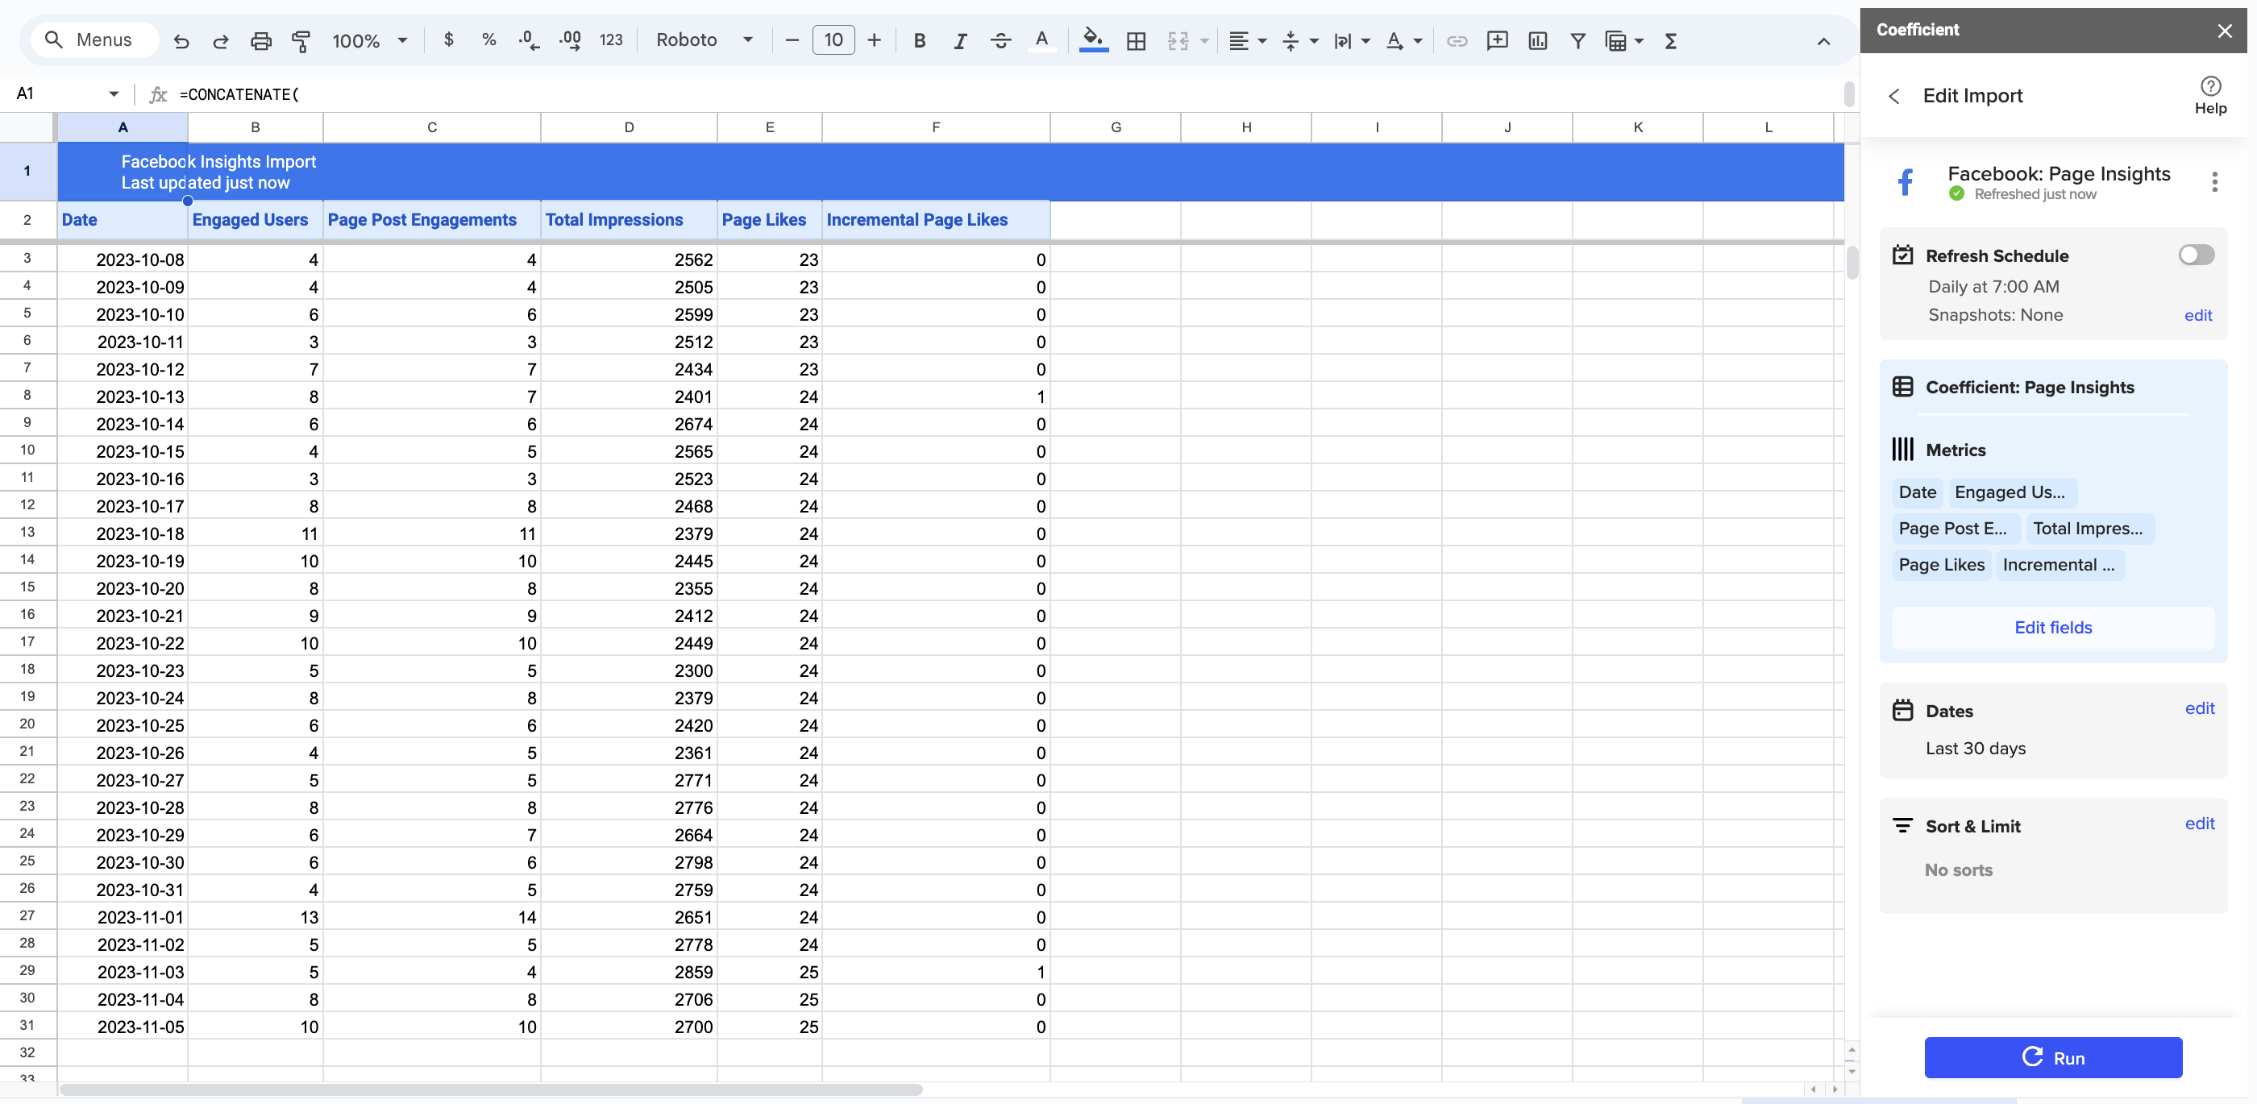
Task: Open the Borders tool
Action: tap(1137, 40)
